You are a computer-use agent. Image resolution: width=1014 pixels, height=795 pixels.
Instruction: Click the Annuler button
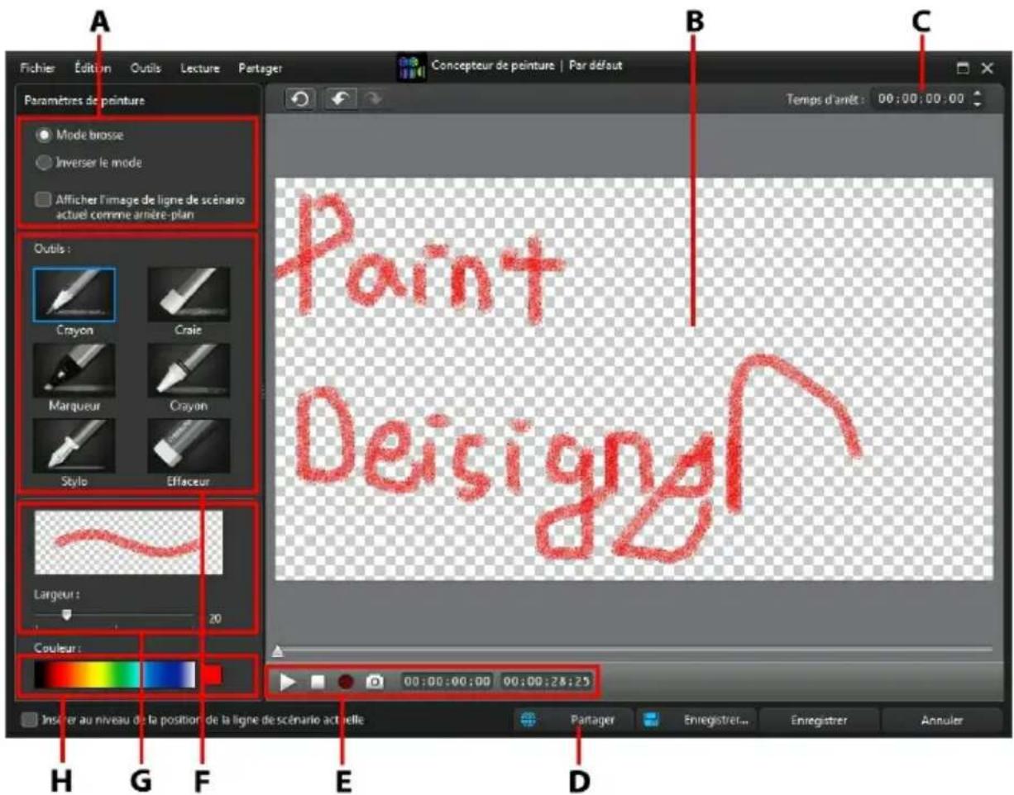(941, 720)
